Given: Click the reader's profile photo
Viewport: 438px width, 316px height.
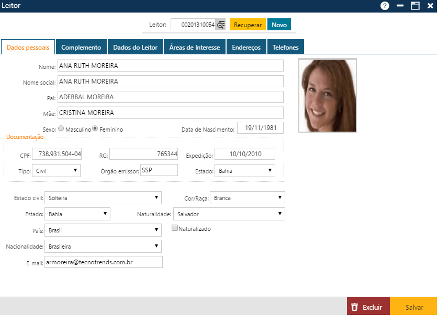Looking at the screenshot, I should (x=327, y=95).
